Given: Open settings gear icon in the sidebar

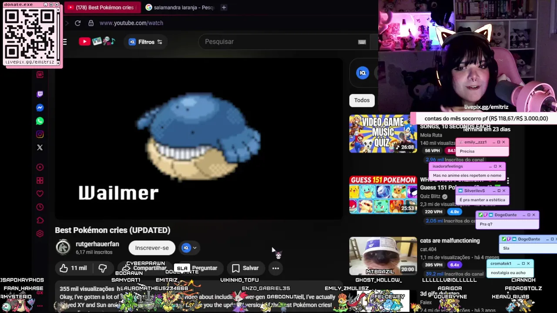Looking at the screenshot, I should 40,233.
